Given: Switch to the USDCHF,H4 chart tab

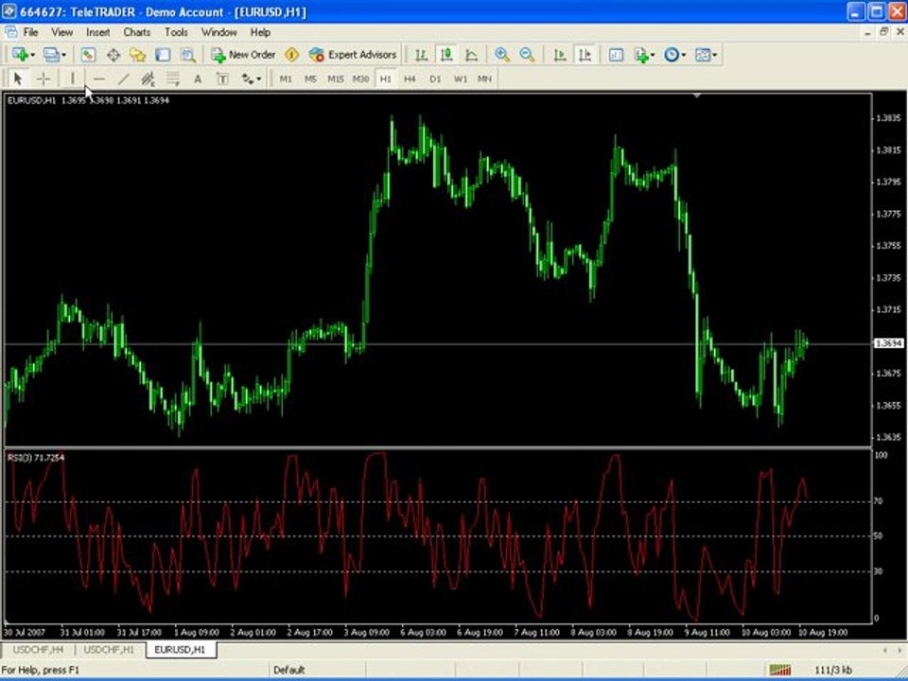Looking at the screenshot, I should [x=38, y=650].
